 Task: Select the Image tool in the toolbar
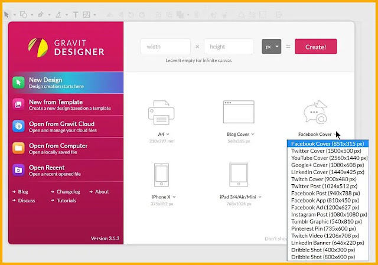pos(86,15)
